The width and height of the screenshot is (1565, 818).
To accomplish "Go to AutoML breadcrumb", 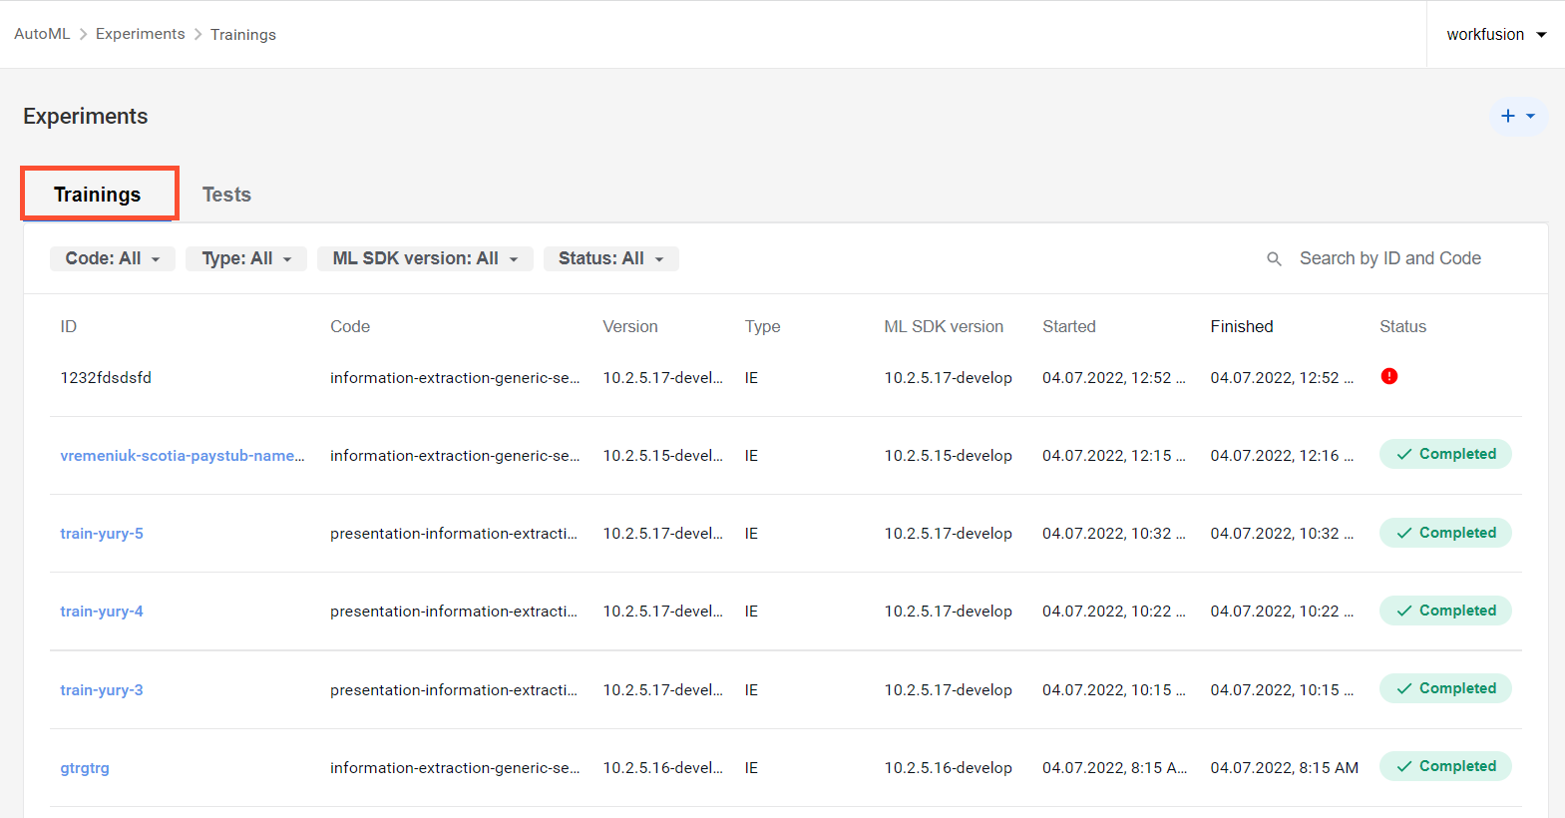I will (x=42, y=34).
